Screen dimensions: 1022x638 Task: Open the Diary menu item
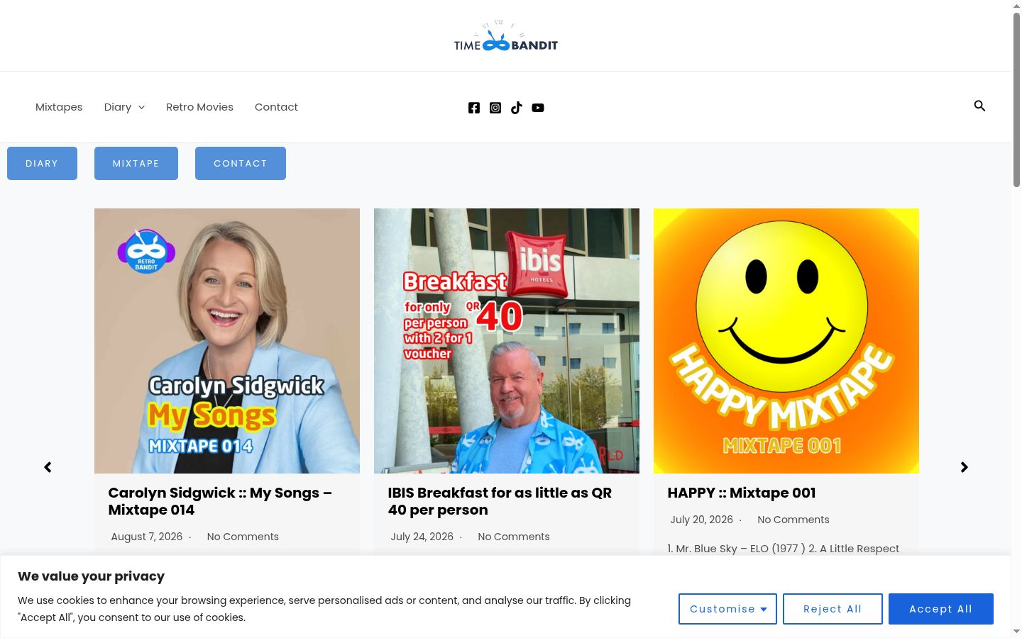(118, 107)
